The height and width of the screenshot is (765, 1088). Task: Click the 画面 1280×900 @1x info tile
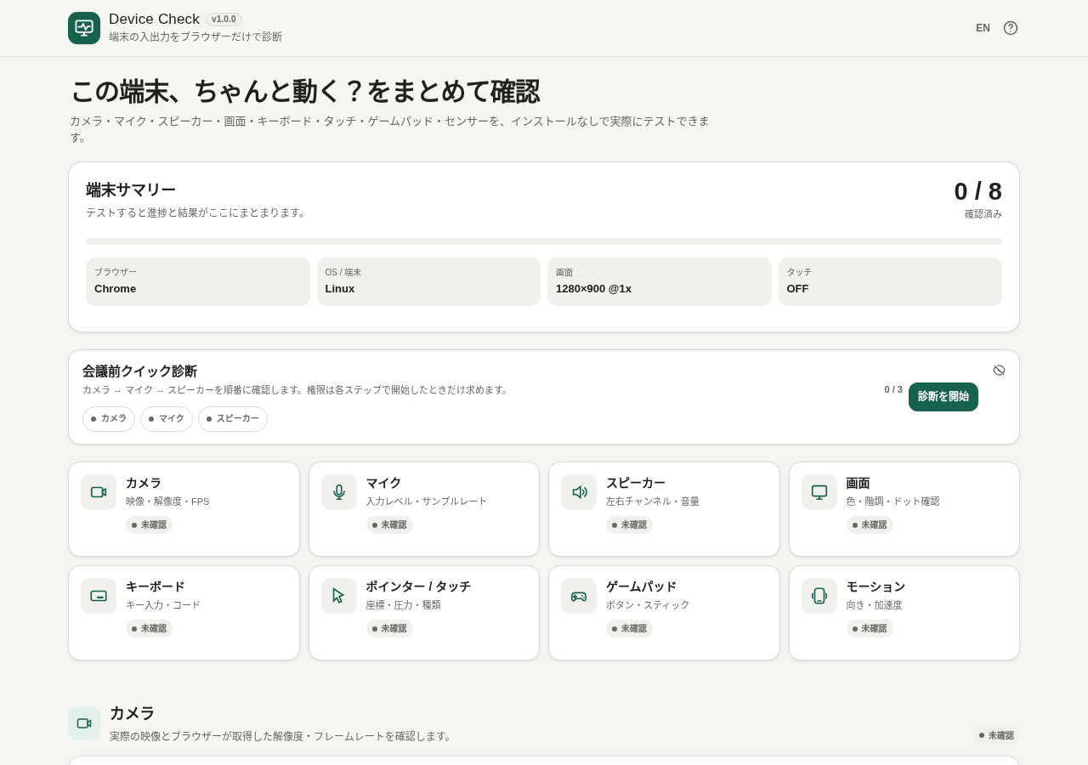660,281
